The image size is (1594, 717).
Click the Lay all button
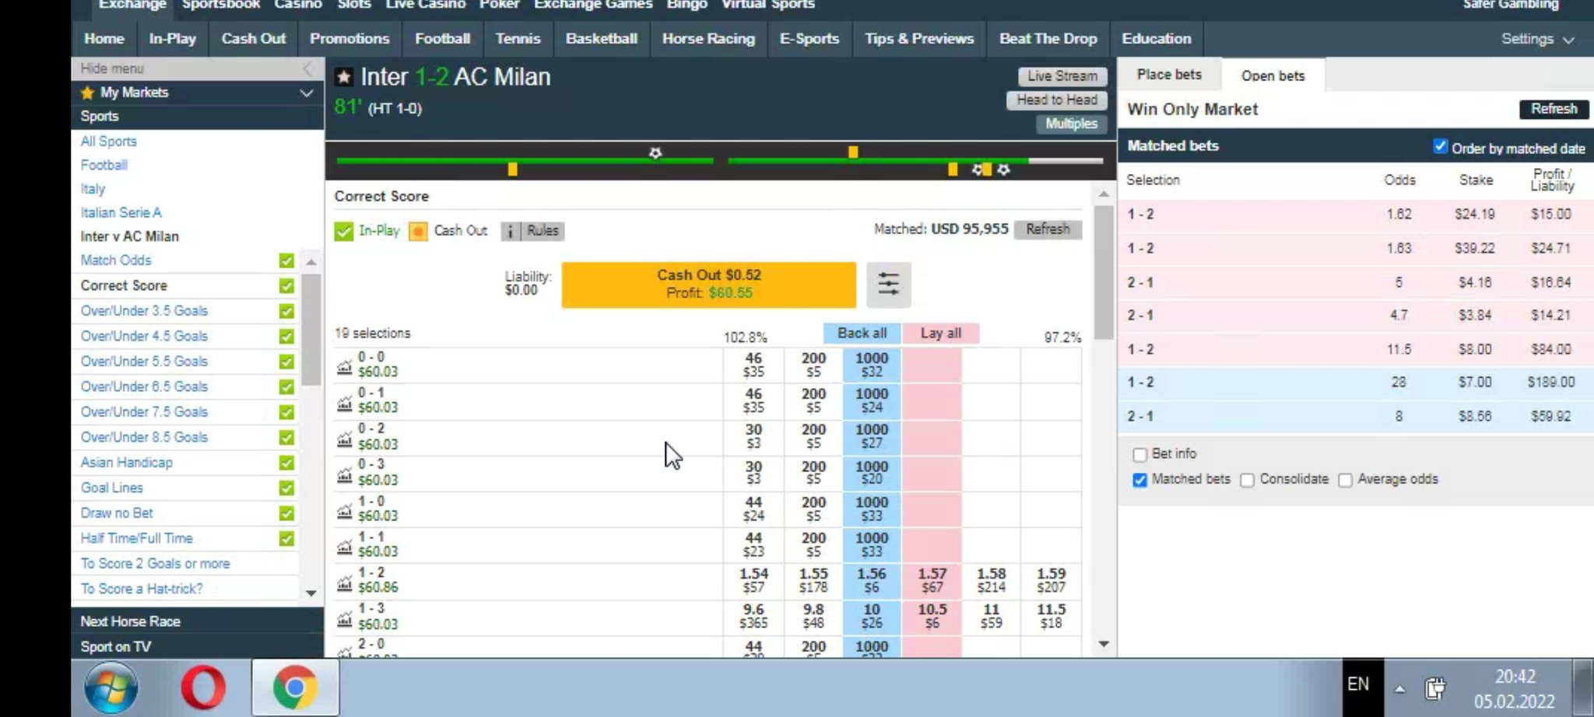coord(940,333)
